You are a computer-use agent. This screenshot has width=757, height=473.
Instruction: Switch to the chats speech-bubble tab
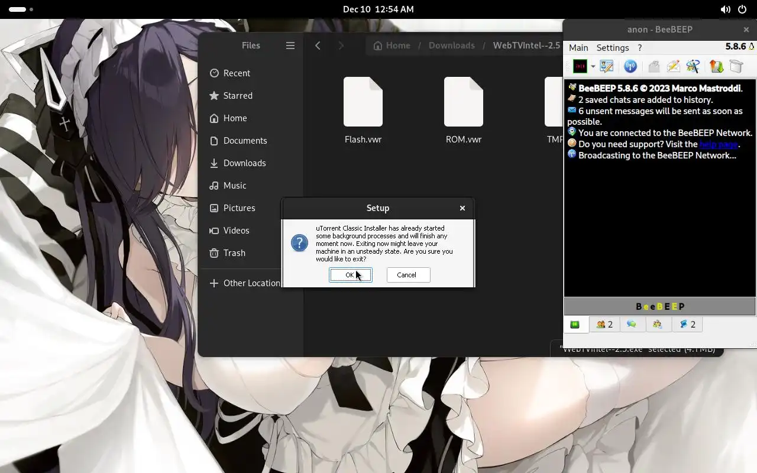[x=632, y=324]
